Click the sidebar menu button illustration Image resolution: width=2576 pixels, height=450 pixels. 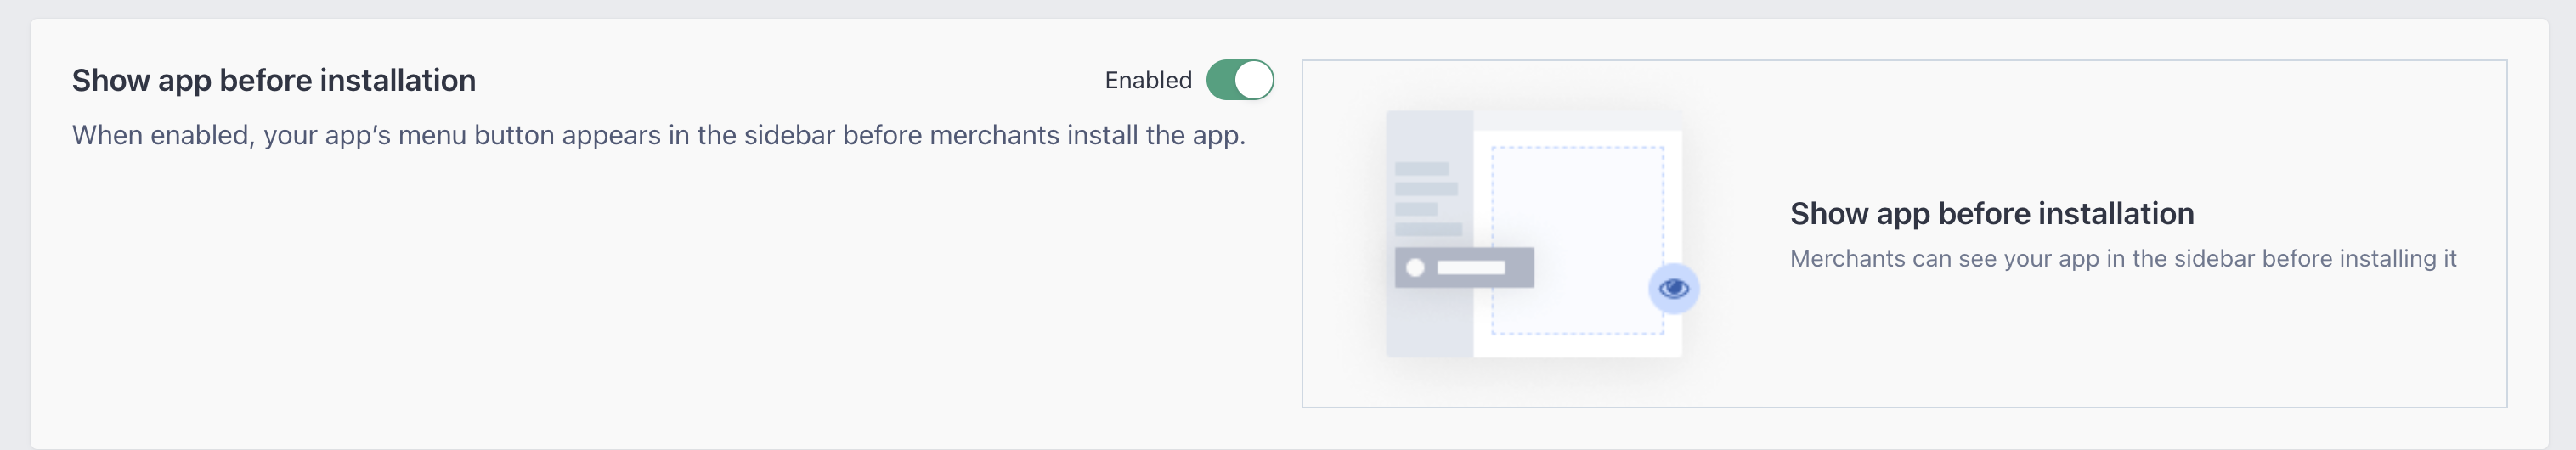click(1464, 267)
